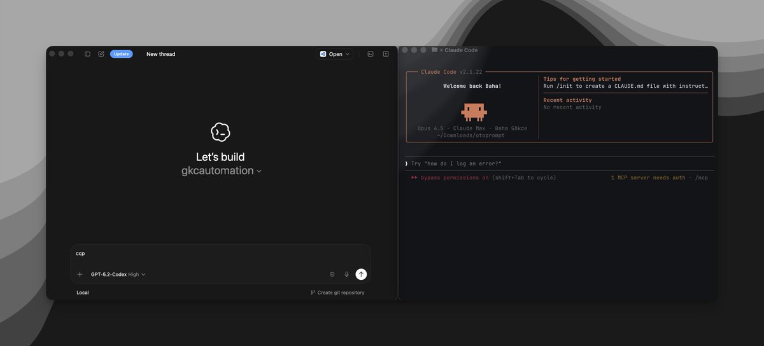Image resolution: width=764 pixels, height=346 pixels.
Task: Click the plus attach icon in composer
Action: click(80, 274)
